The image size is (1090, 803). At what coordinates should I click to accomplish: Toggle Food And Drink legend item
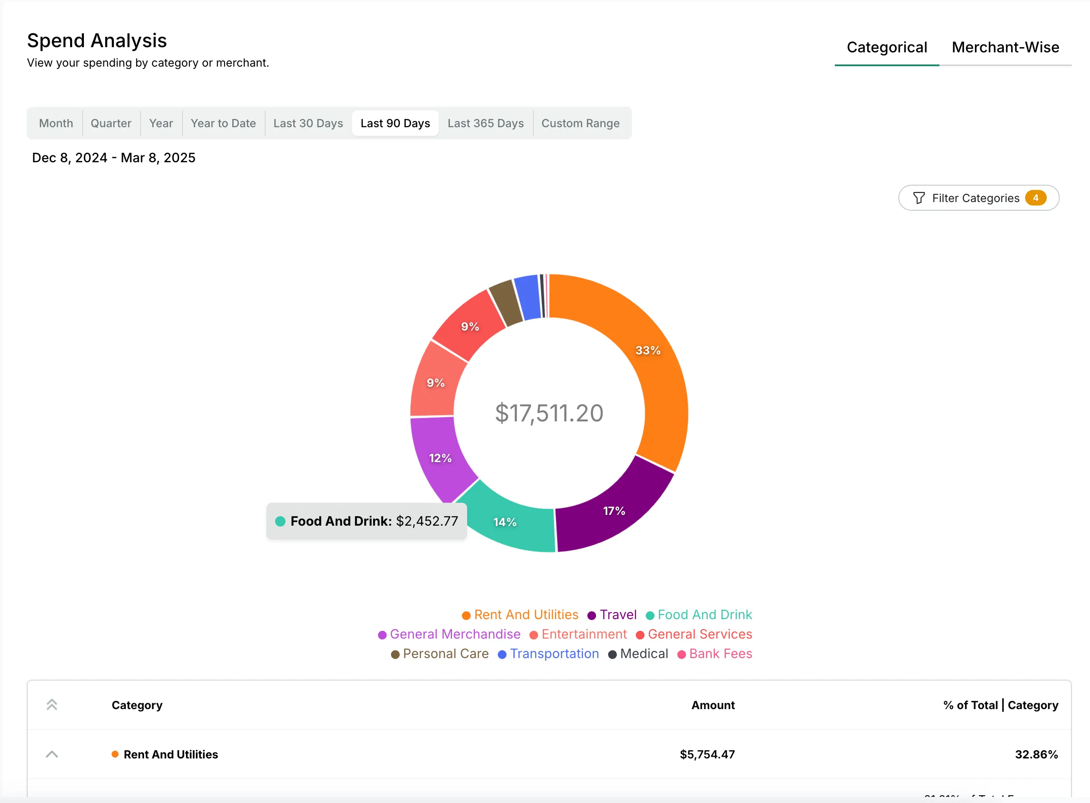click(x=699, y=614)
